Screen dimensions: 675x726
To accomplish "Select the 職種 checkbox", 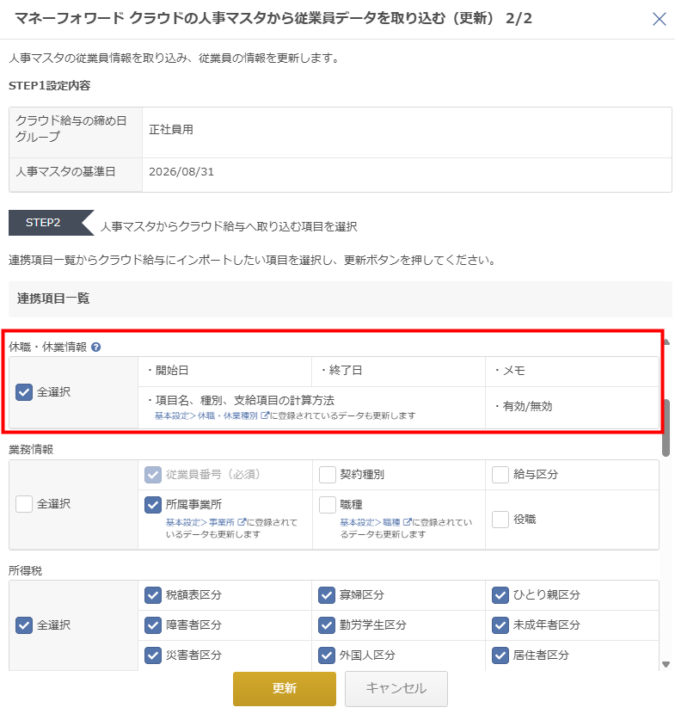I will tap(328, 505).
